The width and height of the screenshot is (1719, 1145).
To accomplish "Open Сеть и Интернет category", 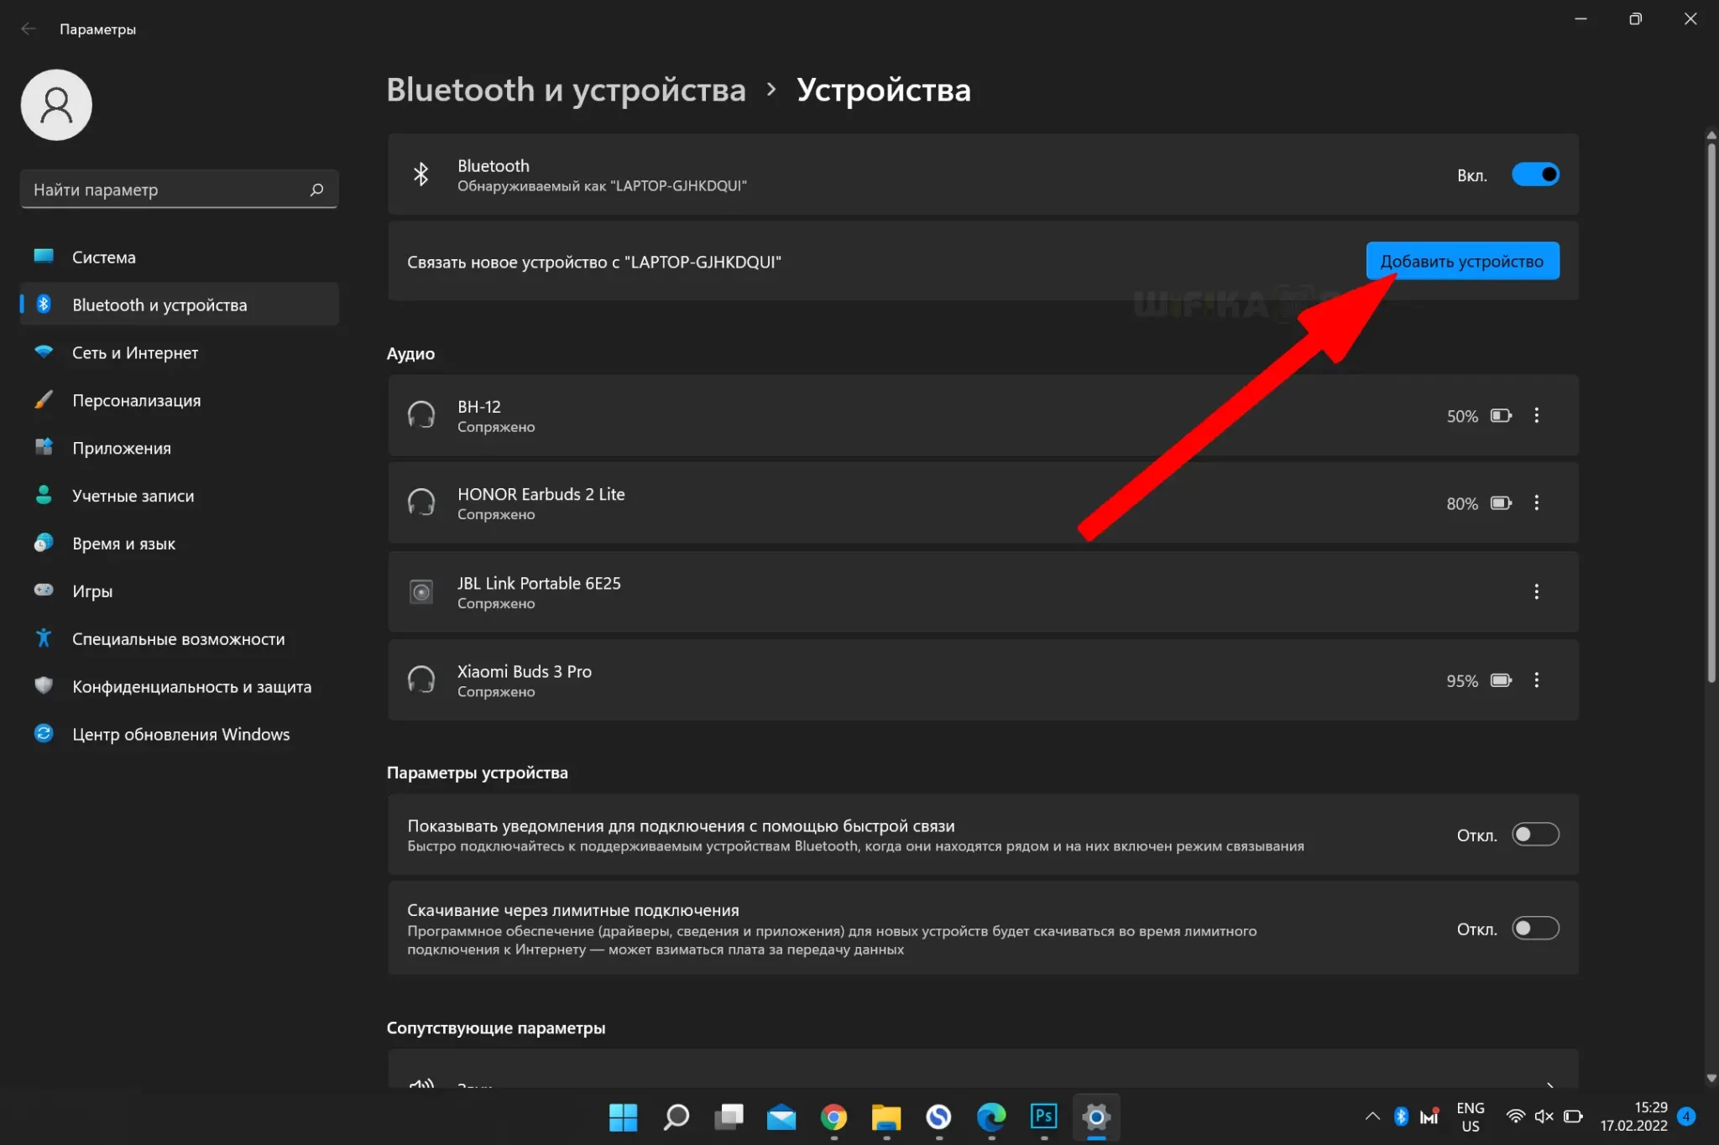I will (179, 352).
